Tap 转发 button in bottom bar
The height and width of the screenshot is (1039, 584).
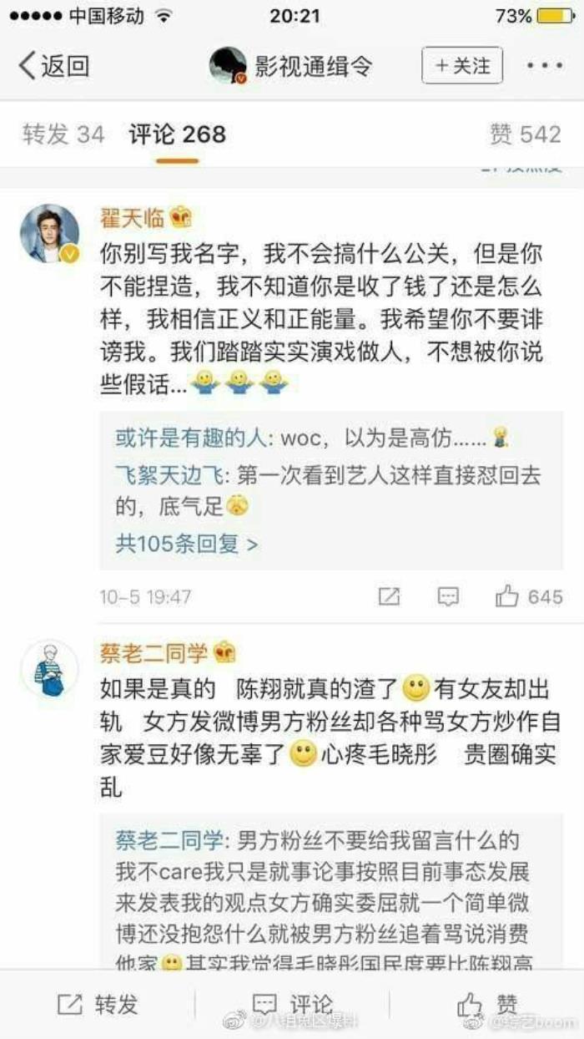tap(97, 1005)
